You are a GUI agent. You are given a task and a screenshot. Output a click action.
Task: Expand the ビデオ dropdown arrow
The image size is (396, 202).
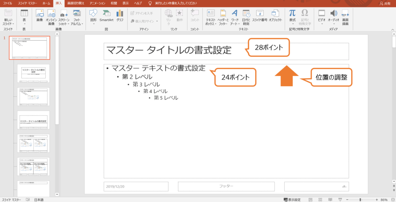(322, 24)
